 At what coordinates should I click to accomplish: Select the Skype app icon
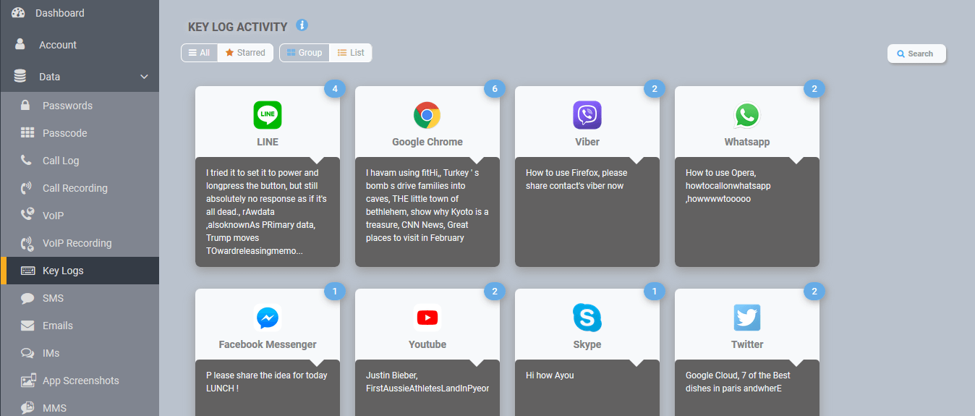(x=587, y=318)
